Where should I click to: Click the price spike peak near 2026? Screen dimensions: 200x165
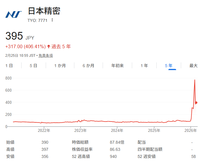194,80
